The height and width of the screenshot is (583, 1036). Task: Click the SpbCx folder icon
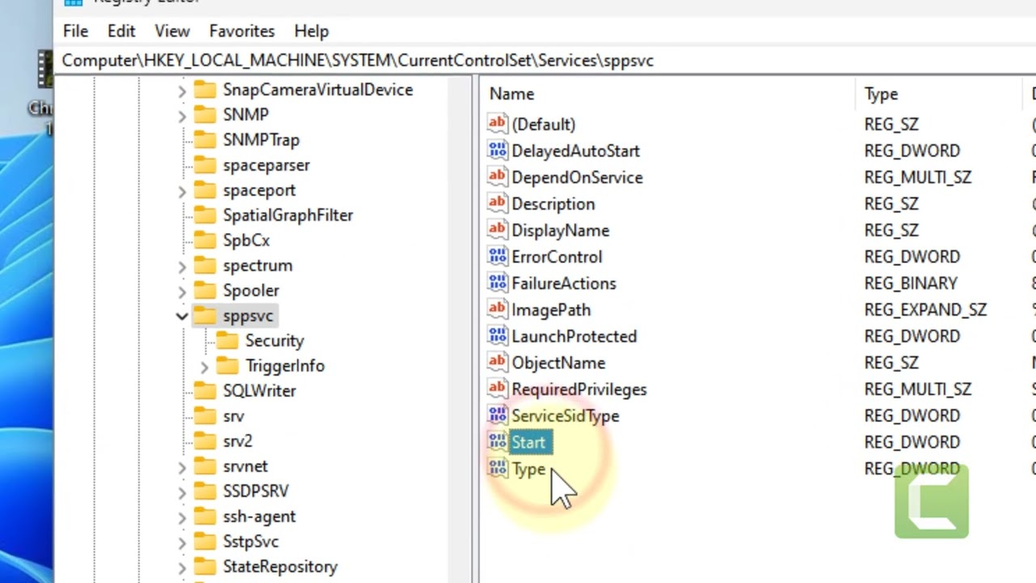205,240
